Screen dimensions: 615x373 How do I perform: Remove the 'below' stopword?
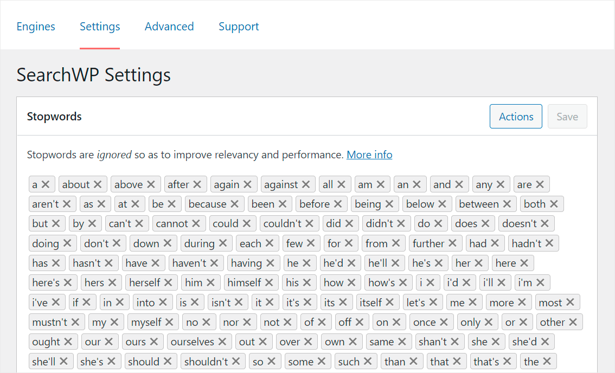pyautogui.click(x=442, y=204)
